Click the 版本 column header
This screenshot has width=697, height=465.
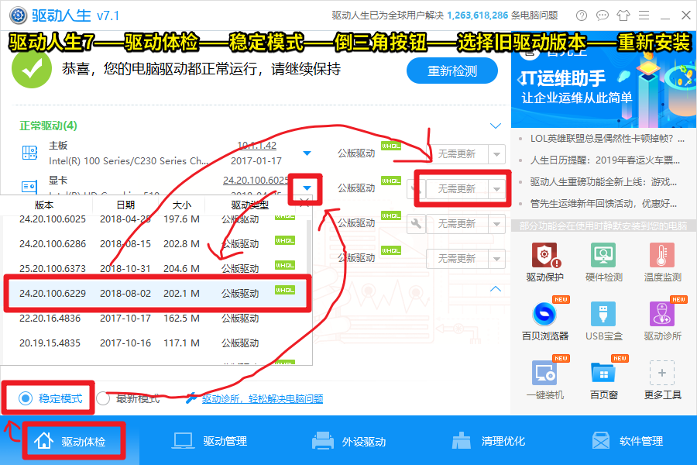[44, 205]
